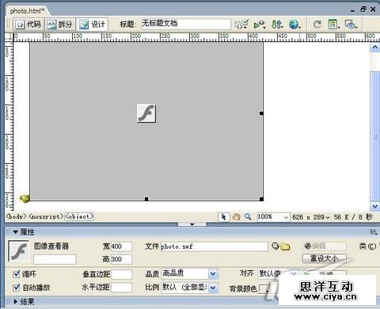Restore the document window
The width and height of the screenshot is (380, 309).
point(363,10)
